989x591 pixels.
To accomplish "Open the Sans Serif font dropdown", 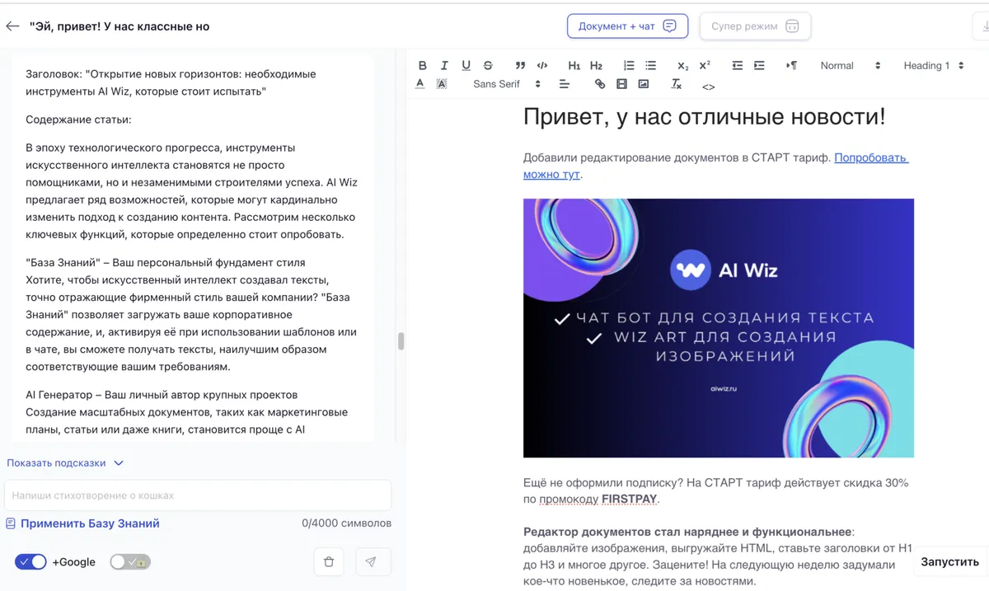I will pos(506,84).
